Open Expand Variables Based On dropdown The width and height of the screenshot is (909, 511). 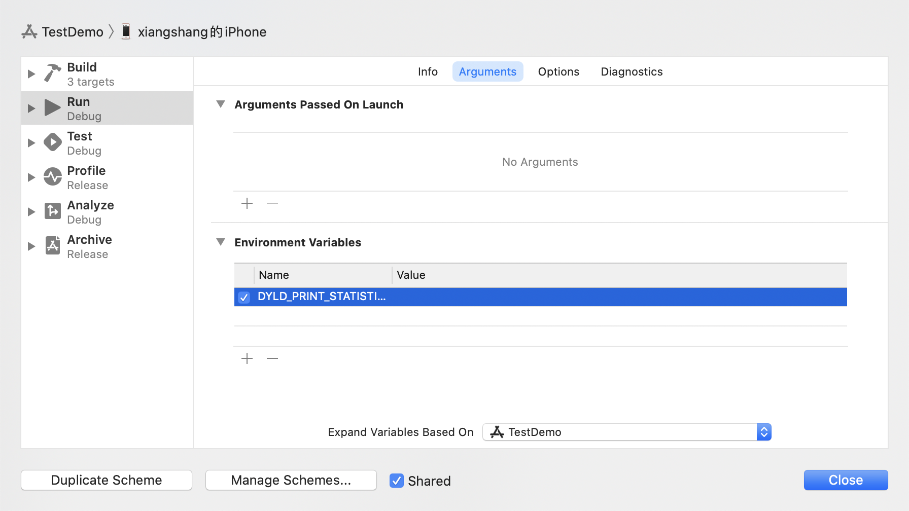point(626,432)
